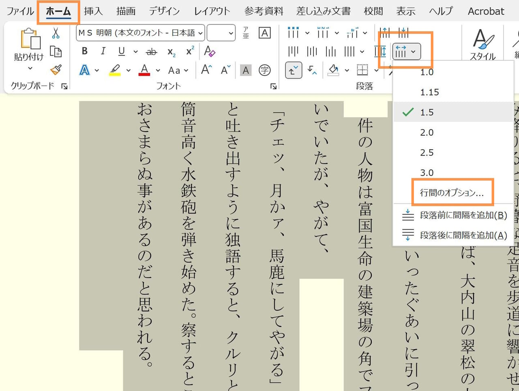
Task: Switch to the レイアウト tab
Action: tap(212, 11)
